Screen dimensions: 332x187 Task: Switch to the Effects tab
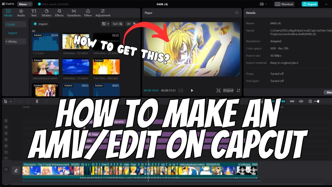point(59,13)
